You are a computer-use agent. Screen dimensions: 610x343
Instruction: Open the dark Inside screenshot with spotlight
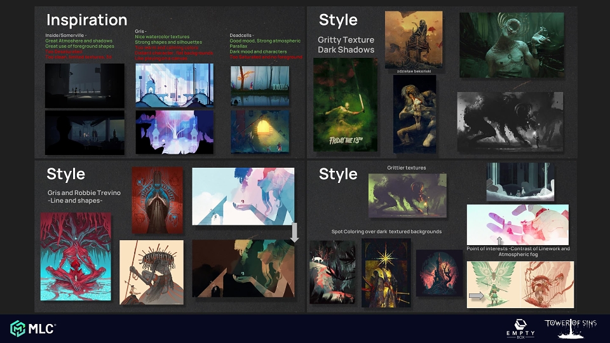[x=85, y=86]
